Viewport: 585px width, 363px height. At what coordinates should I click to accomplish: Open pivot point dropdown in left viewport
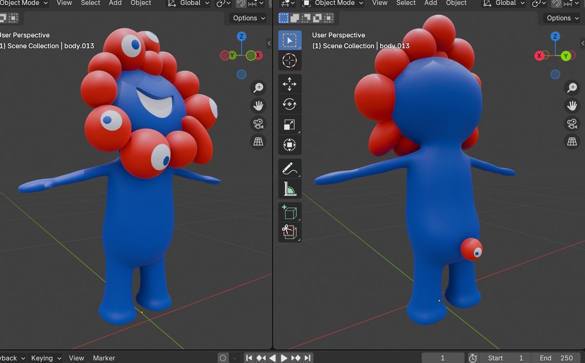tap(223, 3)
